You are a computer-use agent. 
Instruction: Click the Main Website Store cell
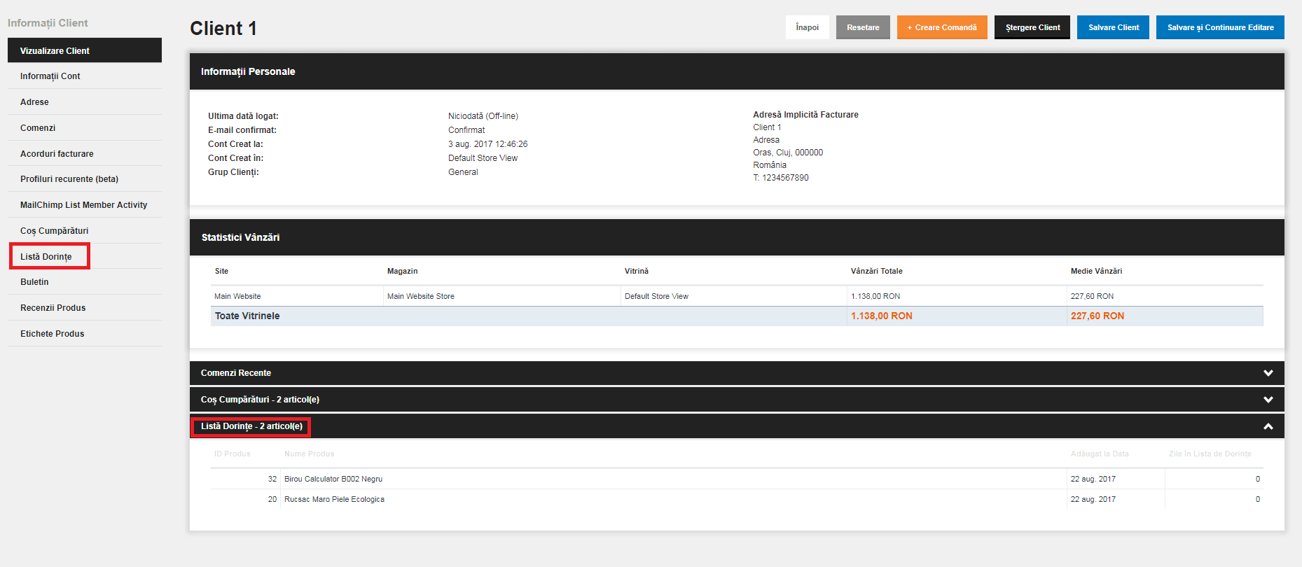pyautogui.click(x=421, y=296)
